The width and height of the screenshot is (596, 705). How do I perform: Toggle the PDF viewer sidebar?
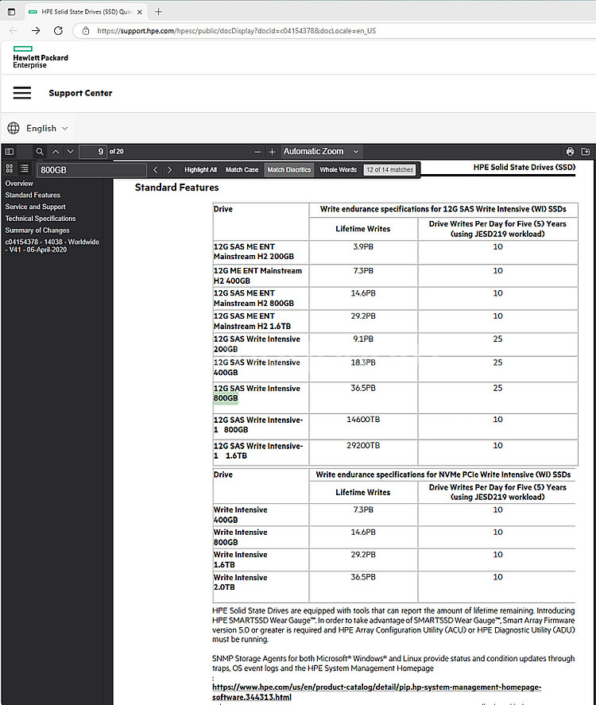tap(10, 152)
